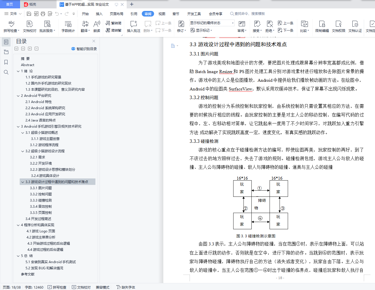
Task: Open the 批改服务 correction service
Action: tap(47, 26)
